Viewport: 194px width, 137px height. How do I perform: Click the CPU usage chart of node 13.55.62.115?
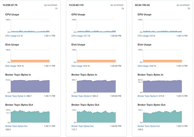pos(96,26)
